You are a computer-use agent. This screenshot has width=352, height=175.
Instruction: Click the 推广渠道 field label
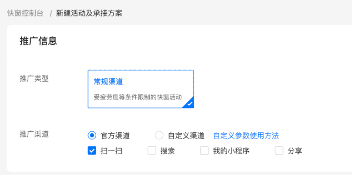34,134
